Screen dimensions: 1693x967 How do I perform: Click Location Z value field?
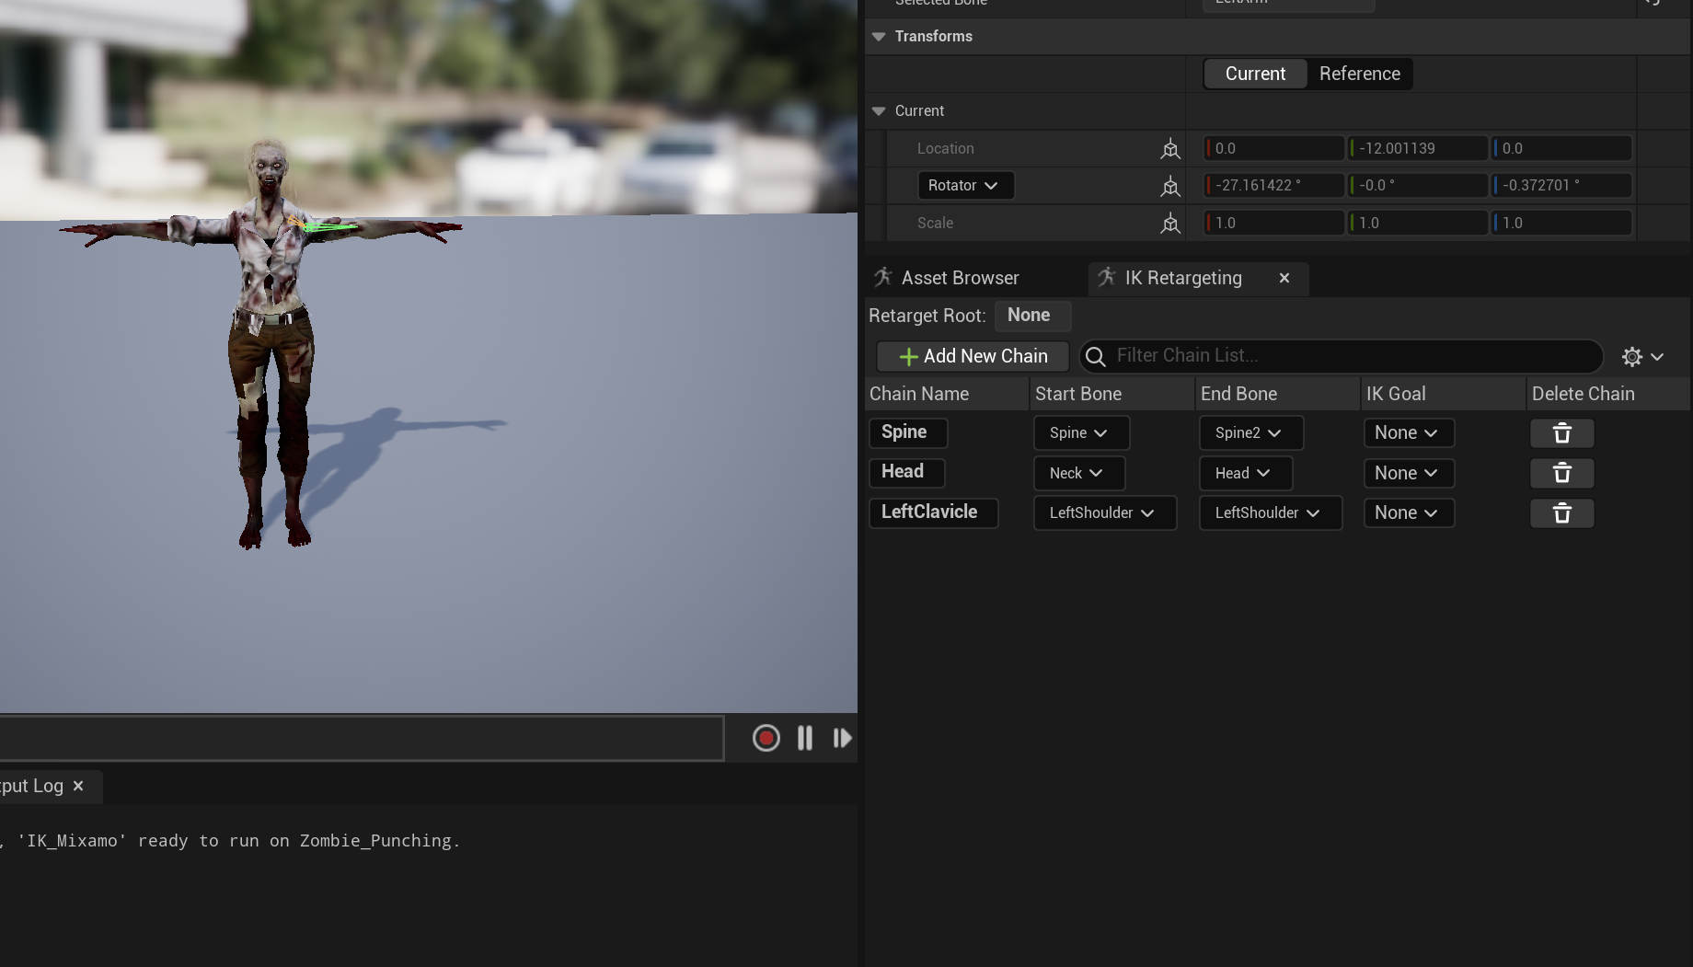[1561, 148]
